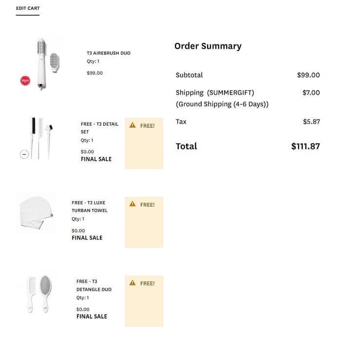The width and height of the screenshot is (341, 341).
Task: Click the Edit Cart link
Action: (28, 8)
